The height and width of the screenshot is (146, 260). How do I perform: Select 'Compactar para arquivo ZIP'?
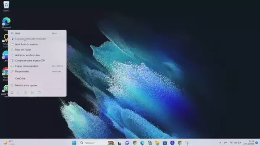click(x=30, y=60)
